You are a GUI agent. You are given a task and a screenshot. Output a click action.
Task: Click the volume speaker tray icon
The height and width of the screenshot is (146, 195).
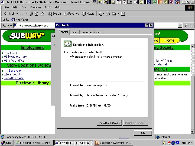click(165, 143)
